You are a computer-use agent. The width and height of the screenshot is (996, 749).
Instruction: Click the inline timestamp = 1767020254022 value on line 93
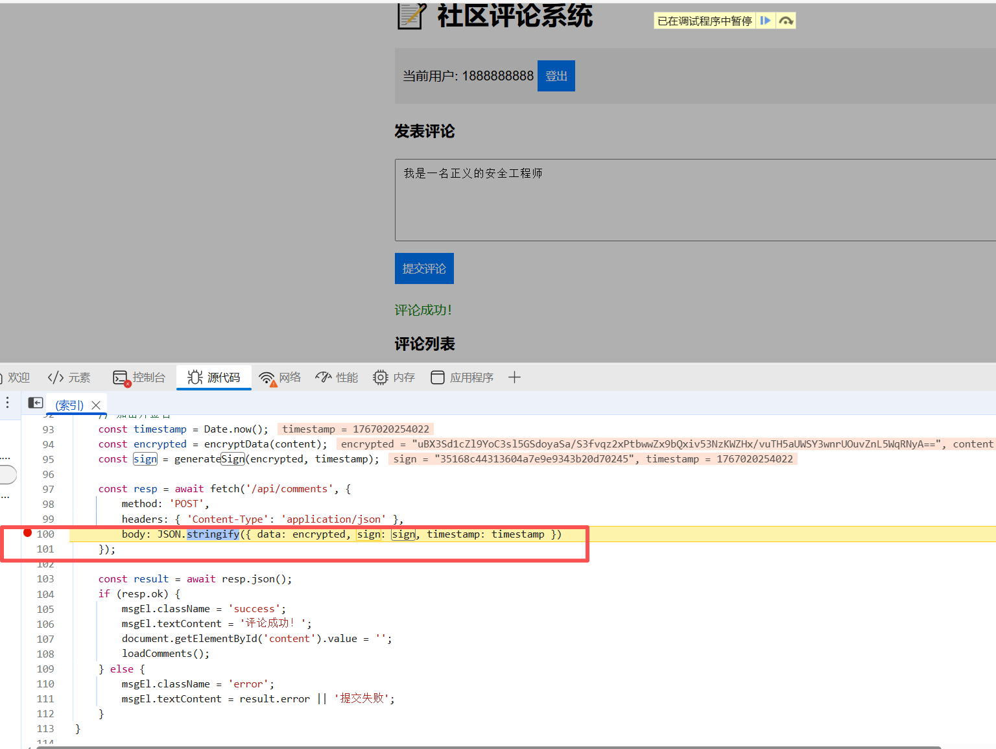(355, 429)
